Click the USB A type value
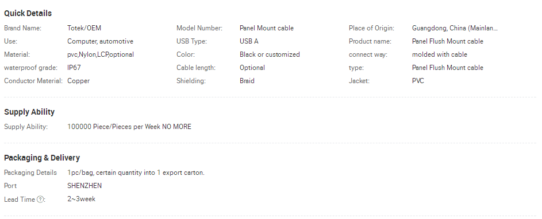Screen dimensions: 542x219 pos(249,41)
